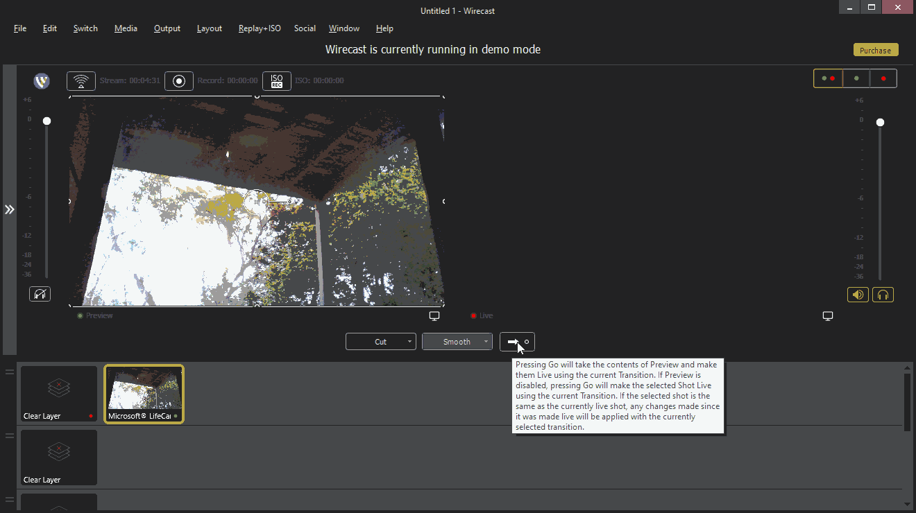
Task: Toggle speaker output for live audio
Action: click(858, 295)
